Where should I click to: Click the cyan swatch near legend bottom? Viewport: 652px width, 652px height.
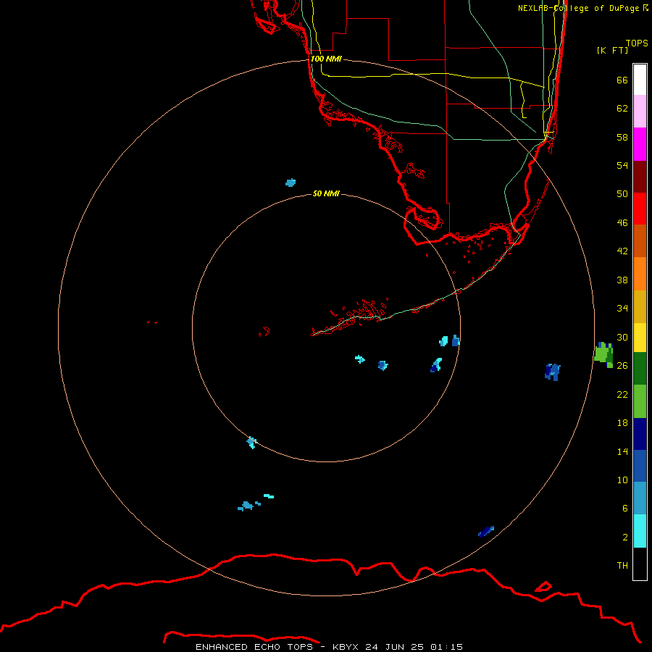click(640, 531)
